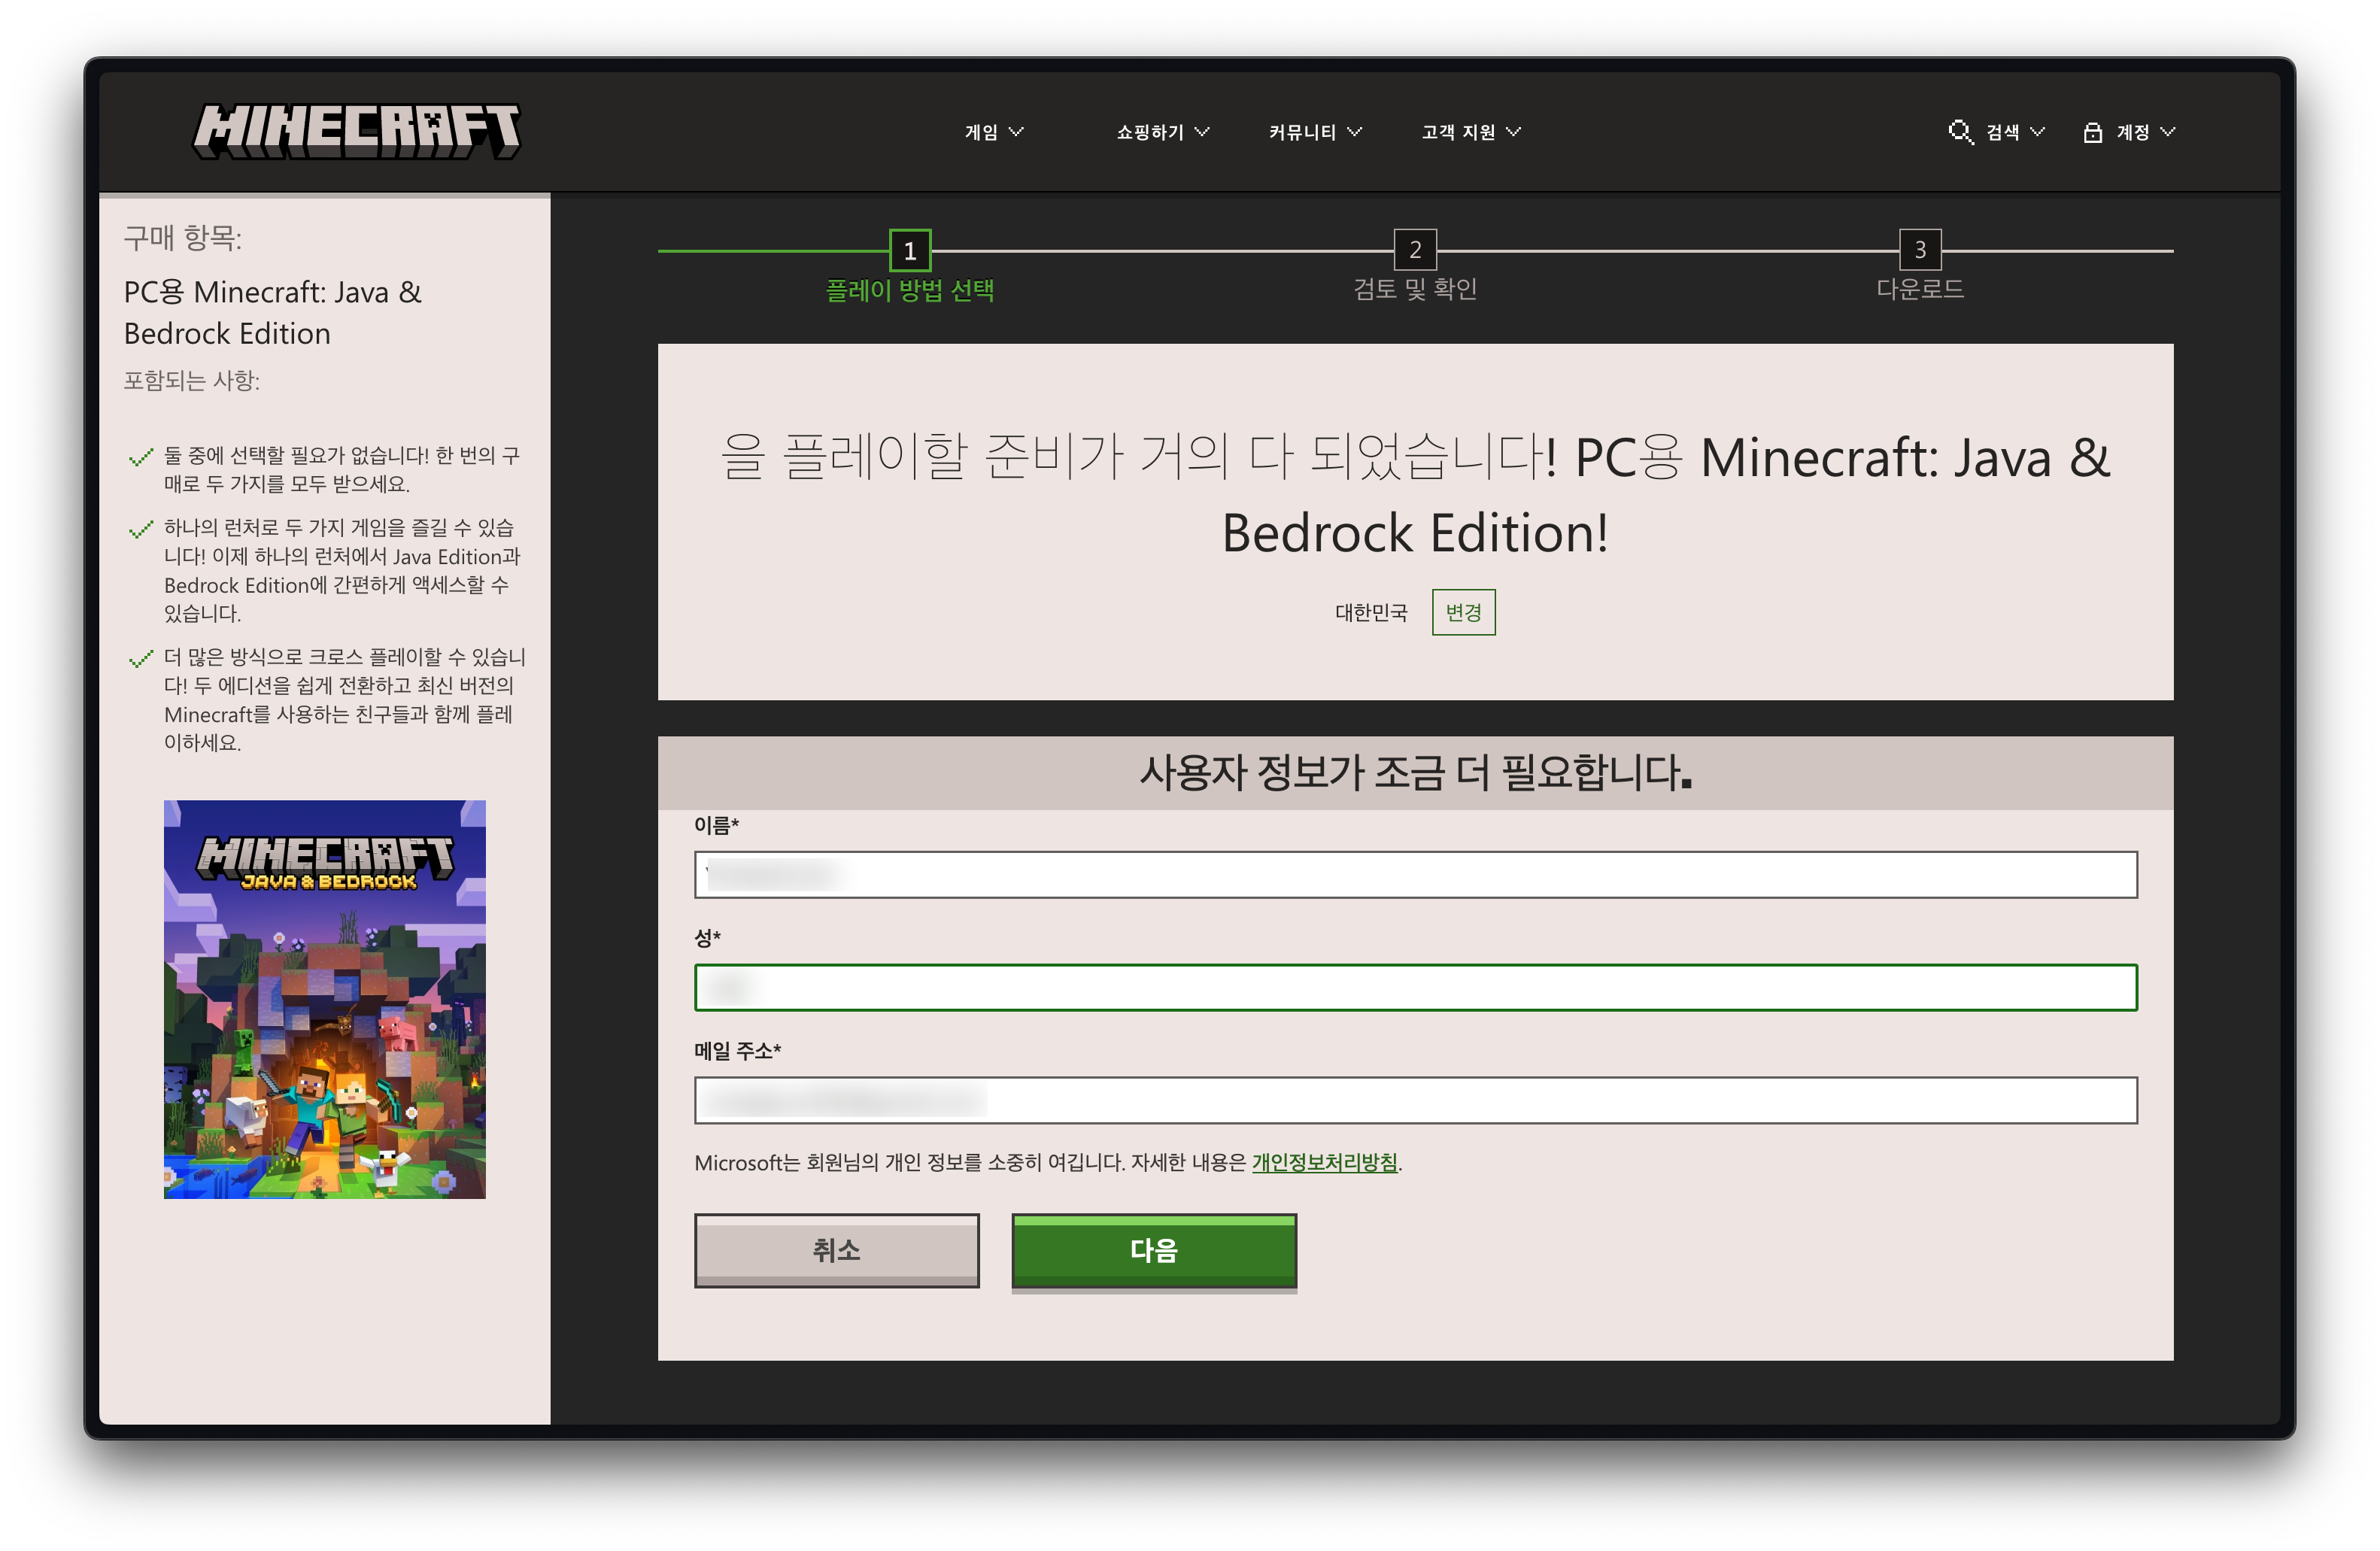Click the product title PC용 Minecraft: Java & Bedrock Edition in sidebar

click(273, 312)
